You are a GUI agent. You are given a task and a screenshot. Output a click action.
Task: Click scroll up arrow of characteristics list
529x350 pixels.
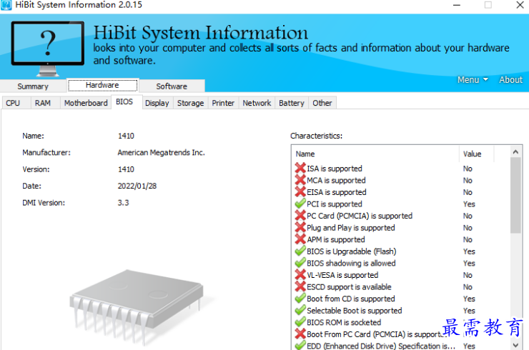515,151
